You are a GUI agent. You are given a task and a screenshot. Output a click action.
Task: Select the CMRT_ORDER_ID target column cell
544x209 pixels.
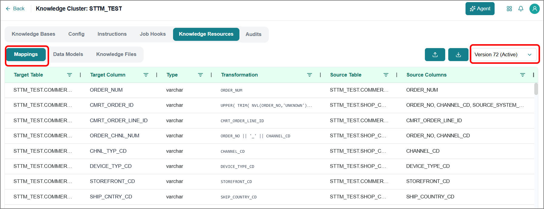[x=112, y=105]
